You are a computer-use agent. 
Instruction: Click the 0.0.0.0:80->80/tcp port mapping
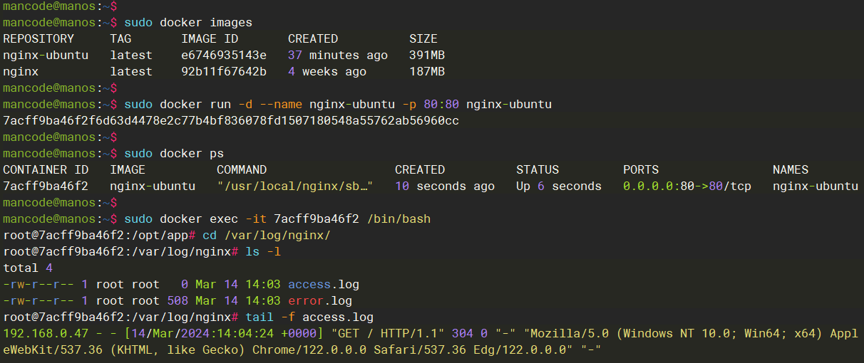click(x=687, y=186)
